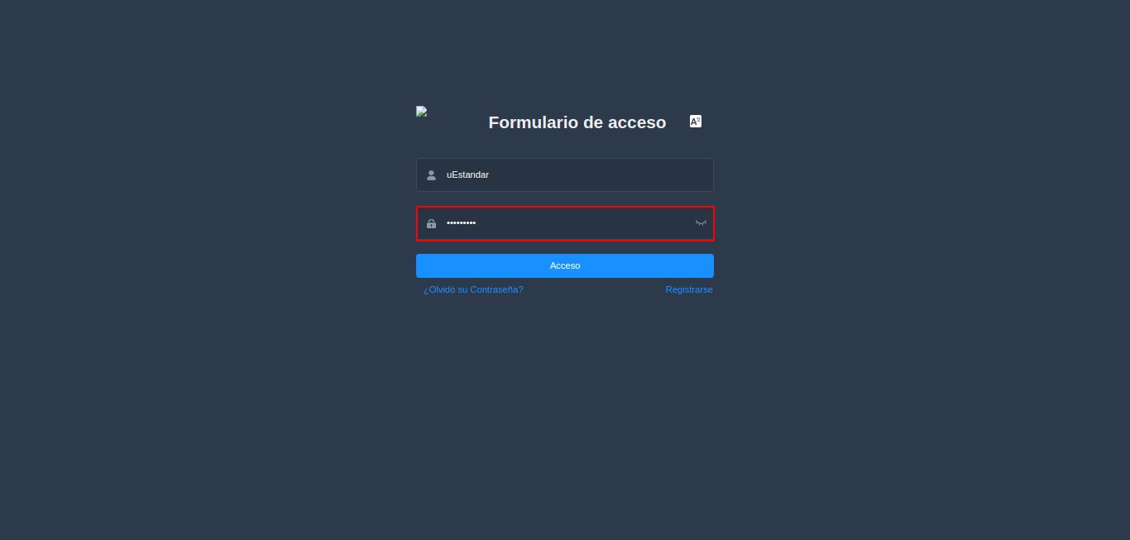Click the password dots in red-outlined field
1130x540 pixels.
pyautogui.click(x=461, y=223)
